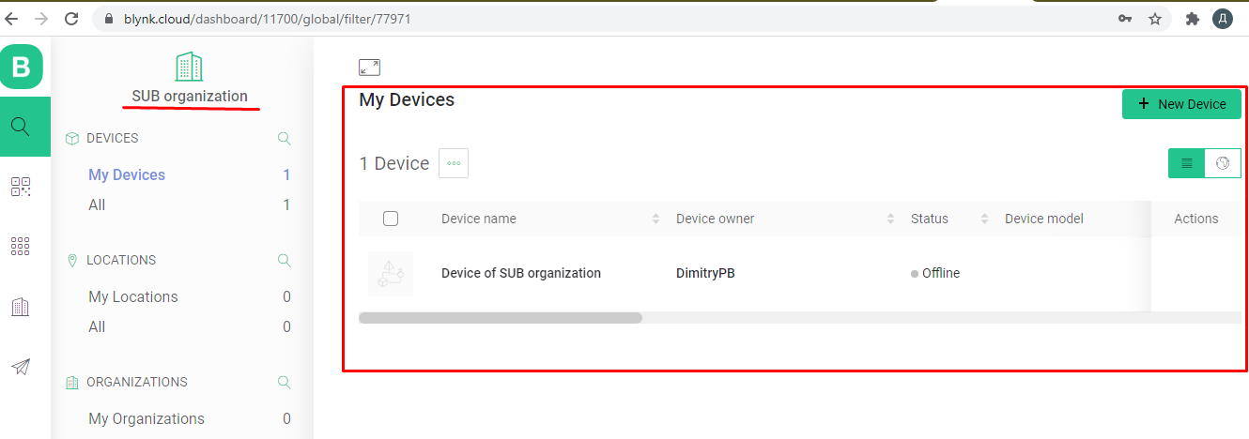Switch to the list view toggle
The image size is (1249, 439).
[x=1186, y=163]
